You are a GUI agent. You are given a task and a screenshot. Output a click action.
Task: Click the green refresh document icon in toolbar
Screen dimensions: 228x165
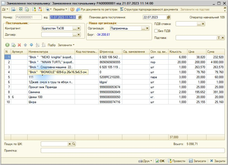pos(21,9)
